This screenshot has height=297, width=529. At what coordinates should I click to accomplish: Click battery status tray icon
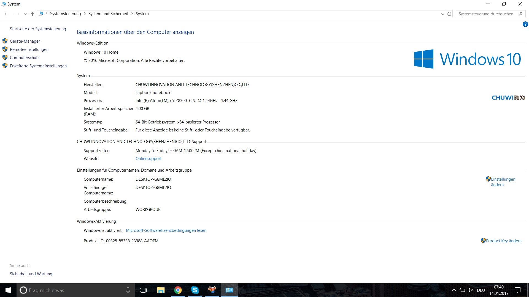(x=462, y=290)
